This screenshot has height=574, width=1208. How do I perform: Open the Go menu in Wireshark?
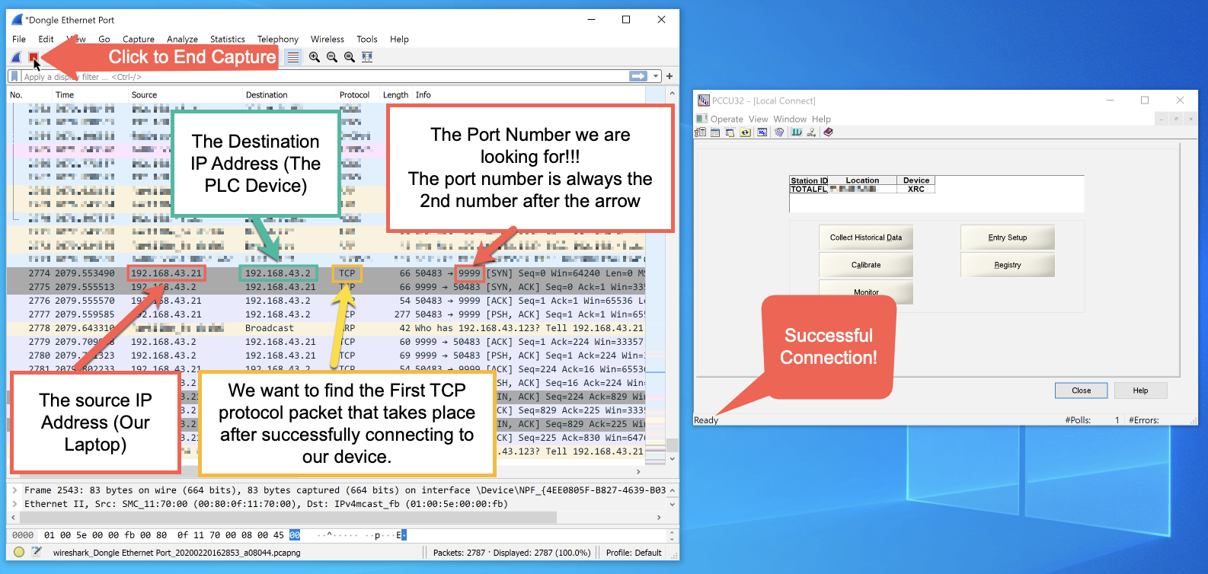[x=104, y=39]
